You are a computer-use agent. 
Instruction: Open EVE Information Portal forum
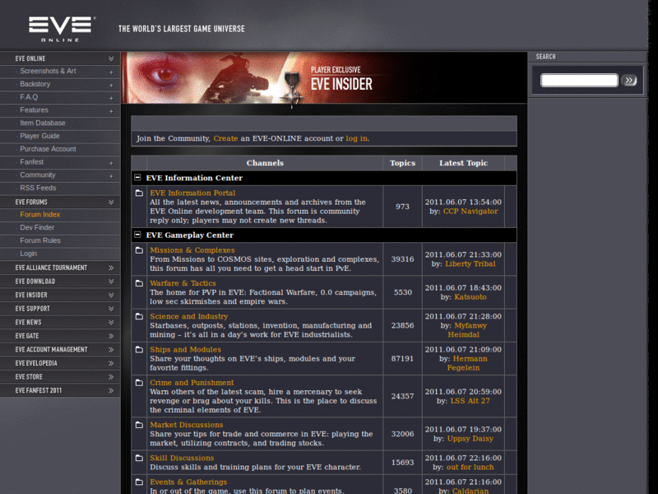point(192,193)
